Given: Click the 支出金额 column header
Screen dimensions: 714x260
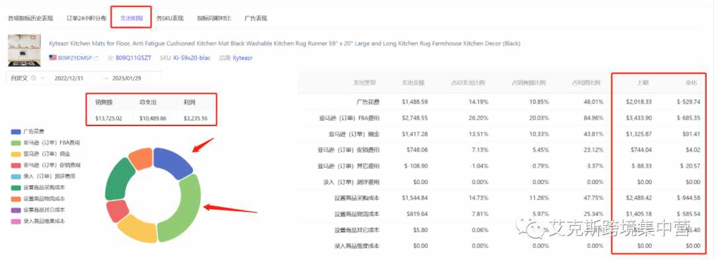Looking at the screenshot, I should [x=413, y=83].
